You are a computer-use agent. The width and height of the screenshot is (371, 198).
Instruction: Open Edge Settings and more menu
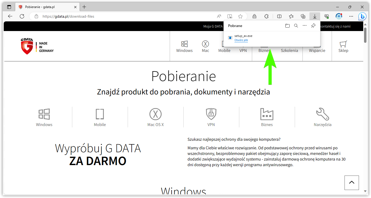(351, 16)
